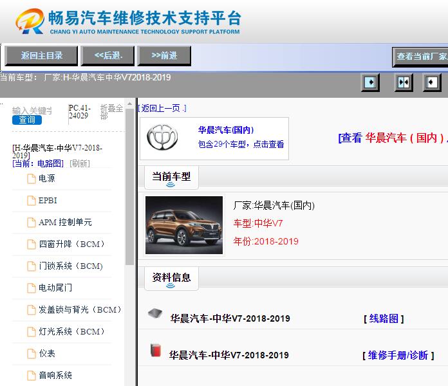Open the 维修手册/诊断 link
The image size is (448, 386).
[398, 356]
